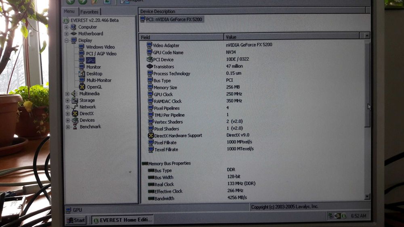Click the scrollbar down arrow

[367, 197]
